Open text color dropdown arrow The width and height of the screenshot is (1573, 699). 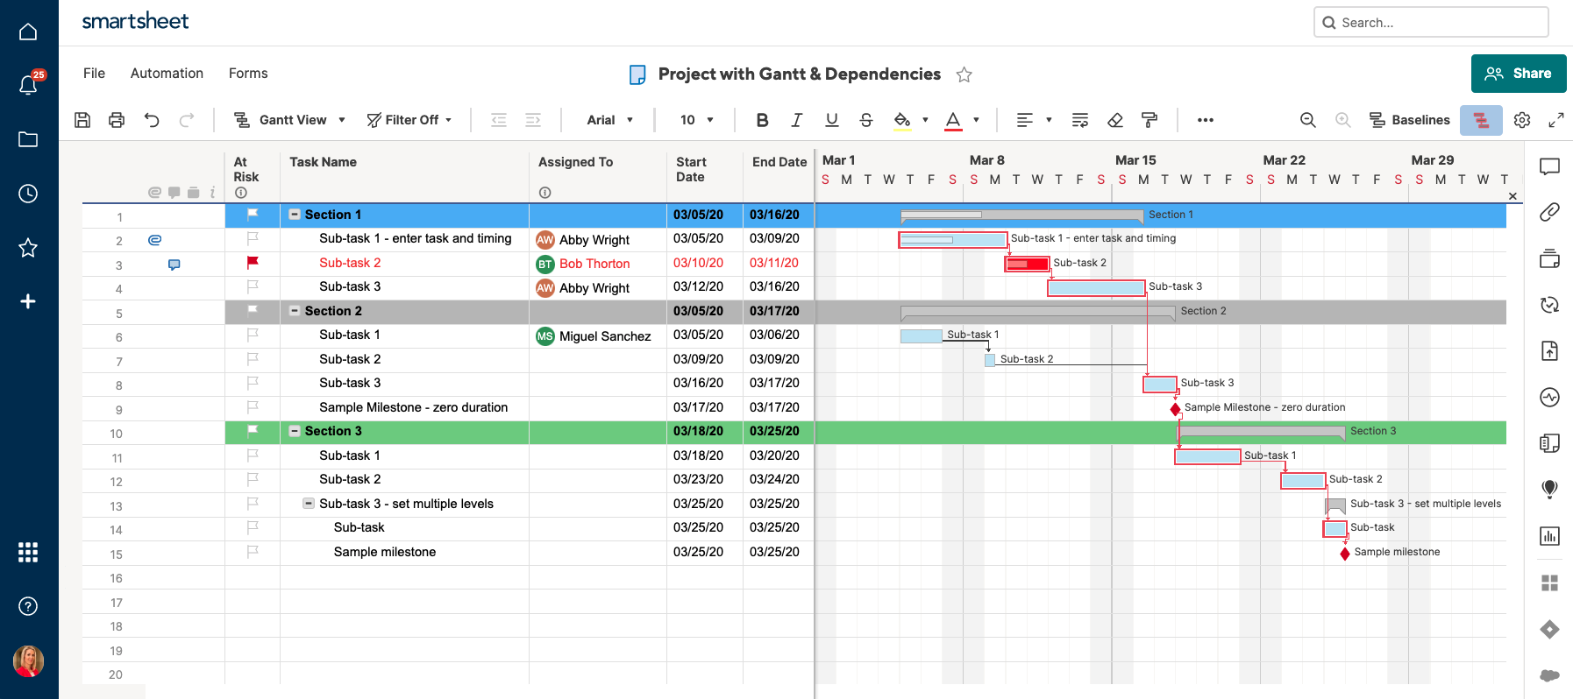tap(976, 120)
